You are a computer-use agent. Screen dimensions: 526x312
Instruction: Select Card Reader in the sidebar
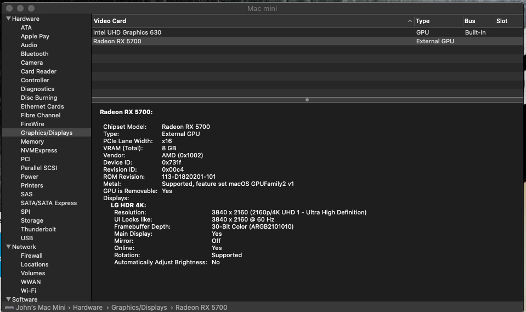click(38, 71)
